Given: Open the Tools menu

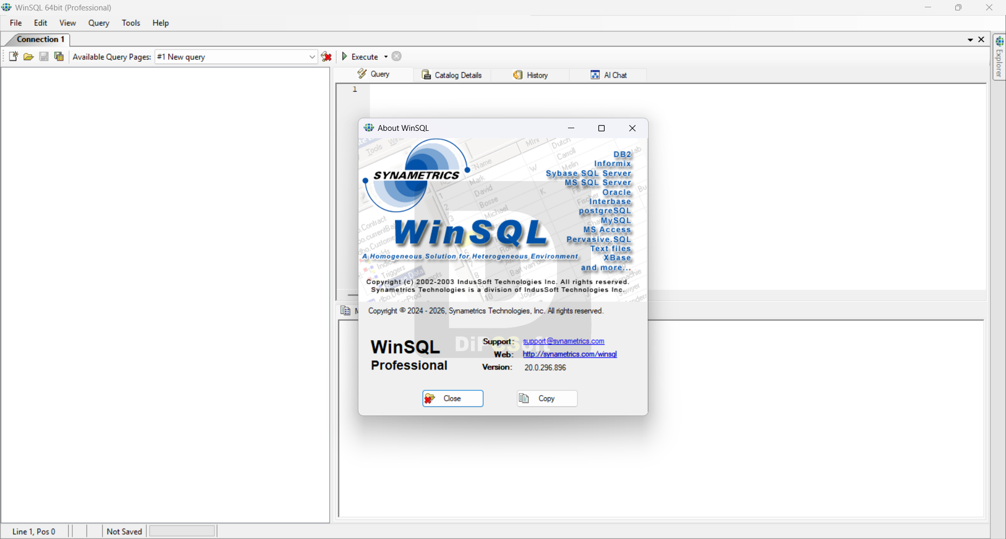Looking at the screenshot, I should pyautogui.click(x=131, y=23).
